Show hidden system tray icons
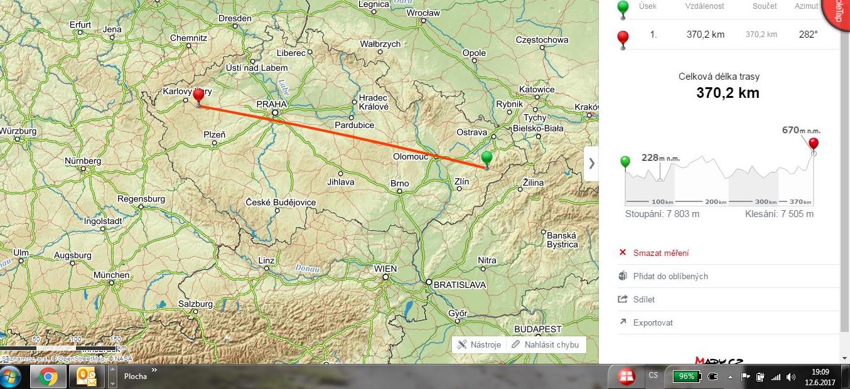Screen dimensions: 850x389 [x=729, y=376]
